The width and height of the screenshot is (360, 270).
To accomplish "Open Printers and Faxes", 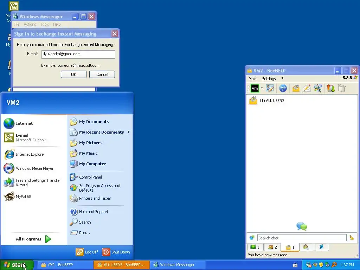I will click(x=100, y=198).
